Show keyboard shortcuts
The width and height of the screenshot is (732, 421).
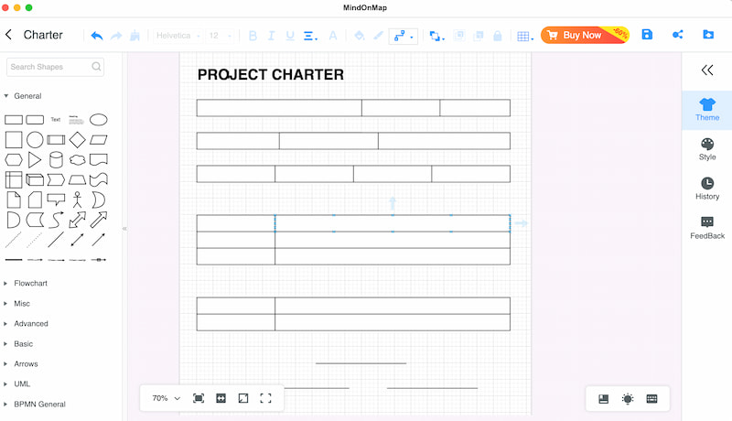click(x=651, y=399)
